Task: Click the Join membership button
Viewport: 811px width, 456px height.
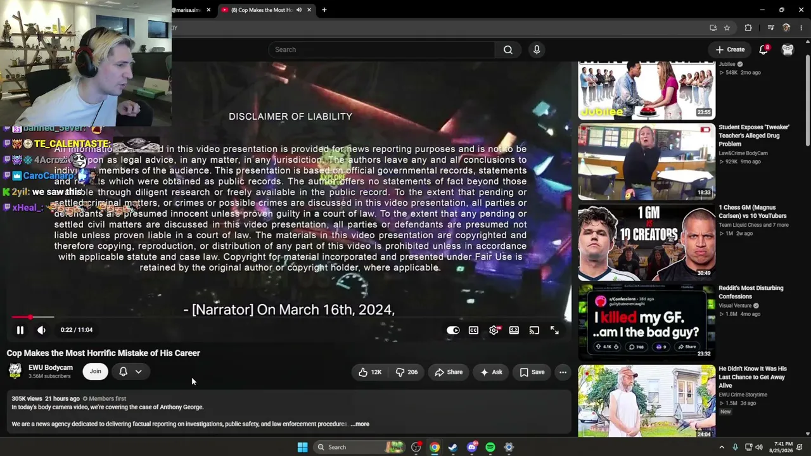Action: [x=95, y=372]
